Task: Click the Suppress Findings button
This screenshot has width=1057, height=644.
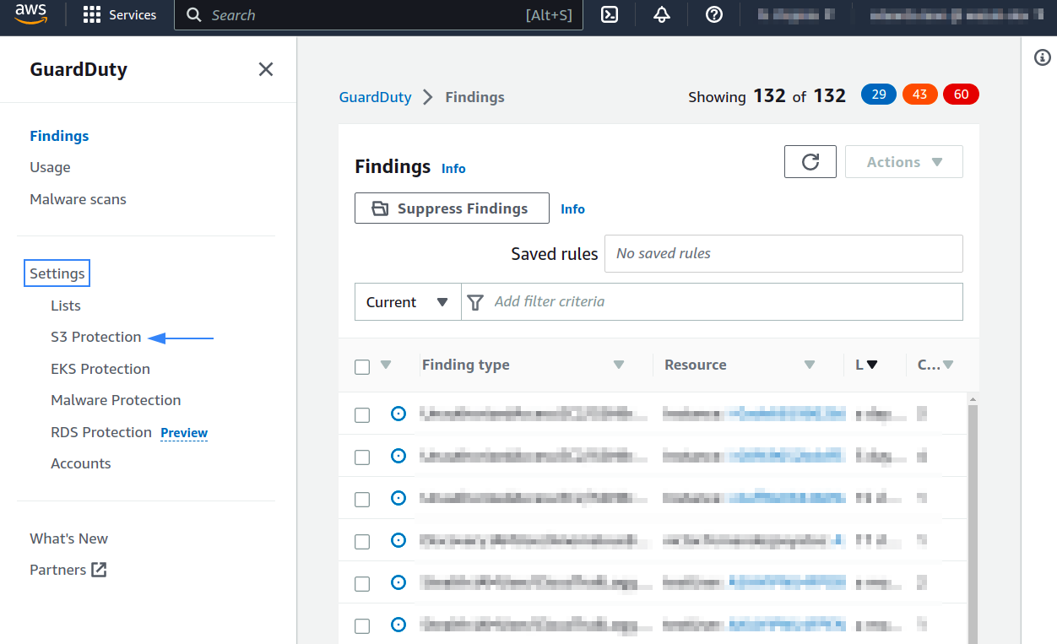Action: coord(452,208)
